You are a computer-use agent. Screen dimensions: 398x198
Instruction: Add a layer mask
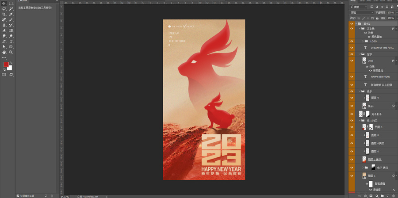(371, 196)
